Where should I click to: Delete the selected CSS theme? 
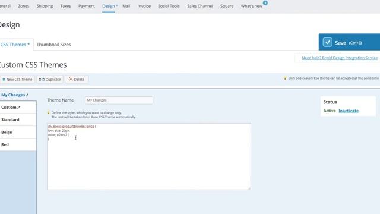click(77, 79)
